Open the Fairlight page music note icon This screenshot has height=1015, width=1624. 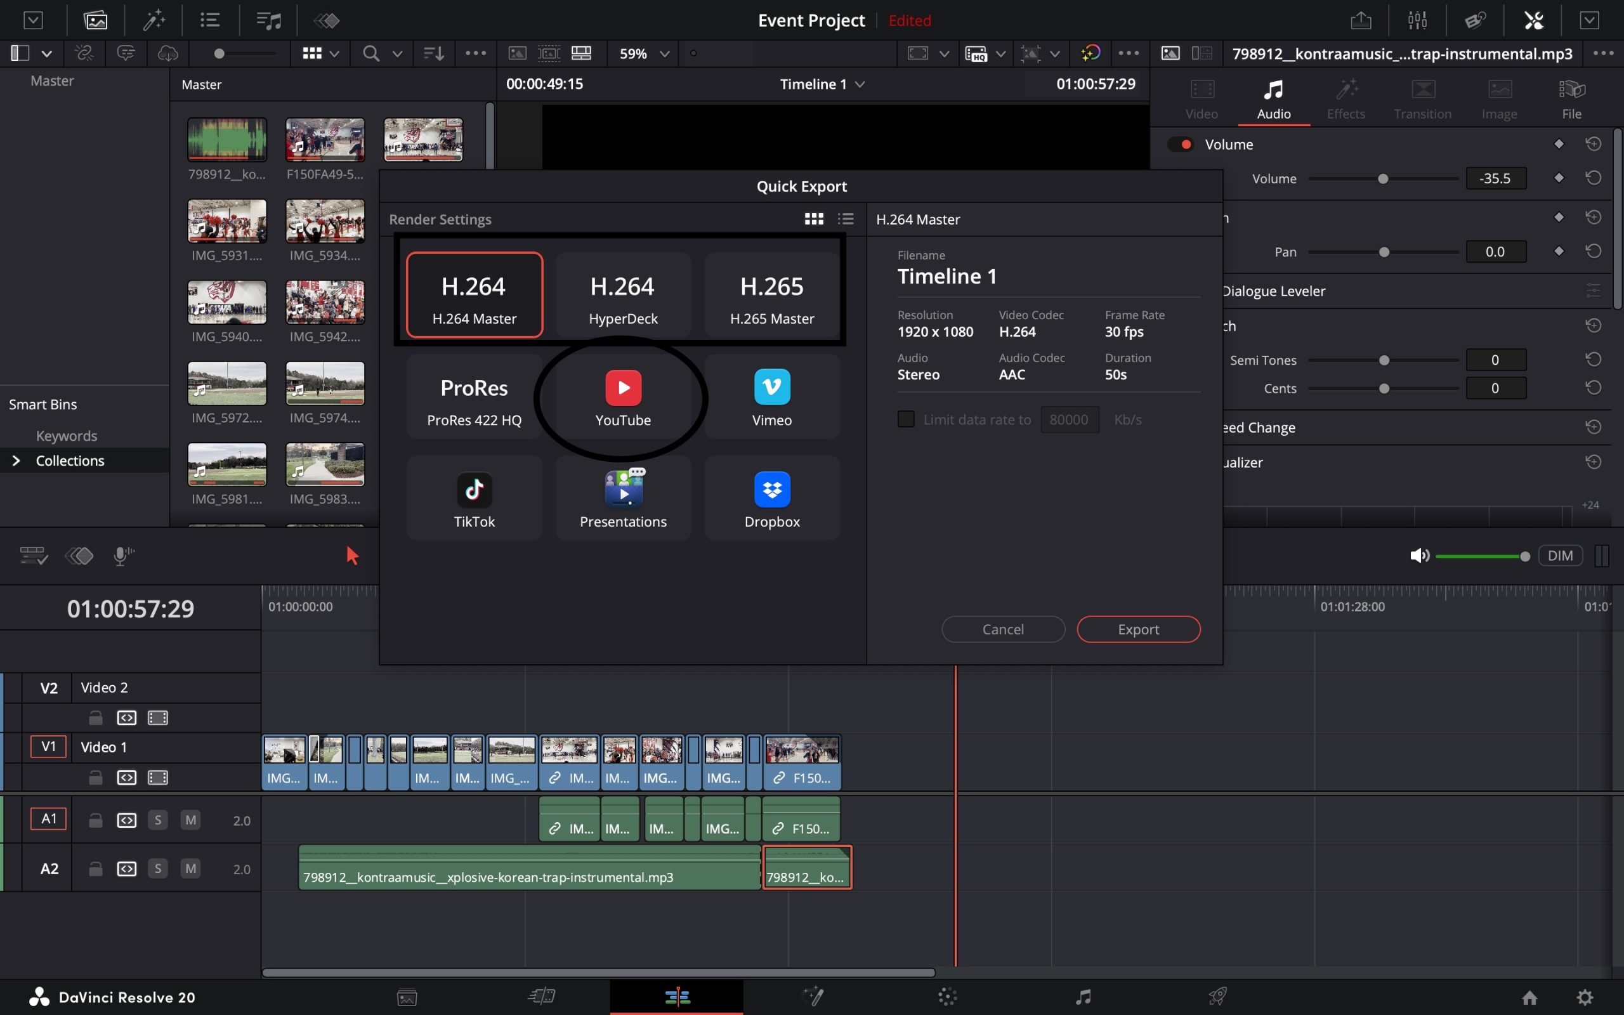[1082, 997]
